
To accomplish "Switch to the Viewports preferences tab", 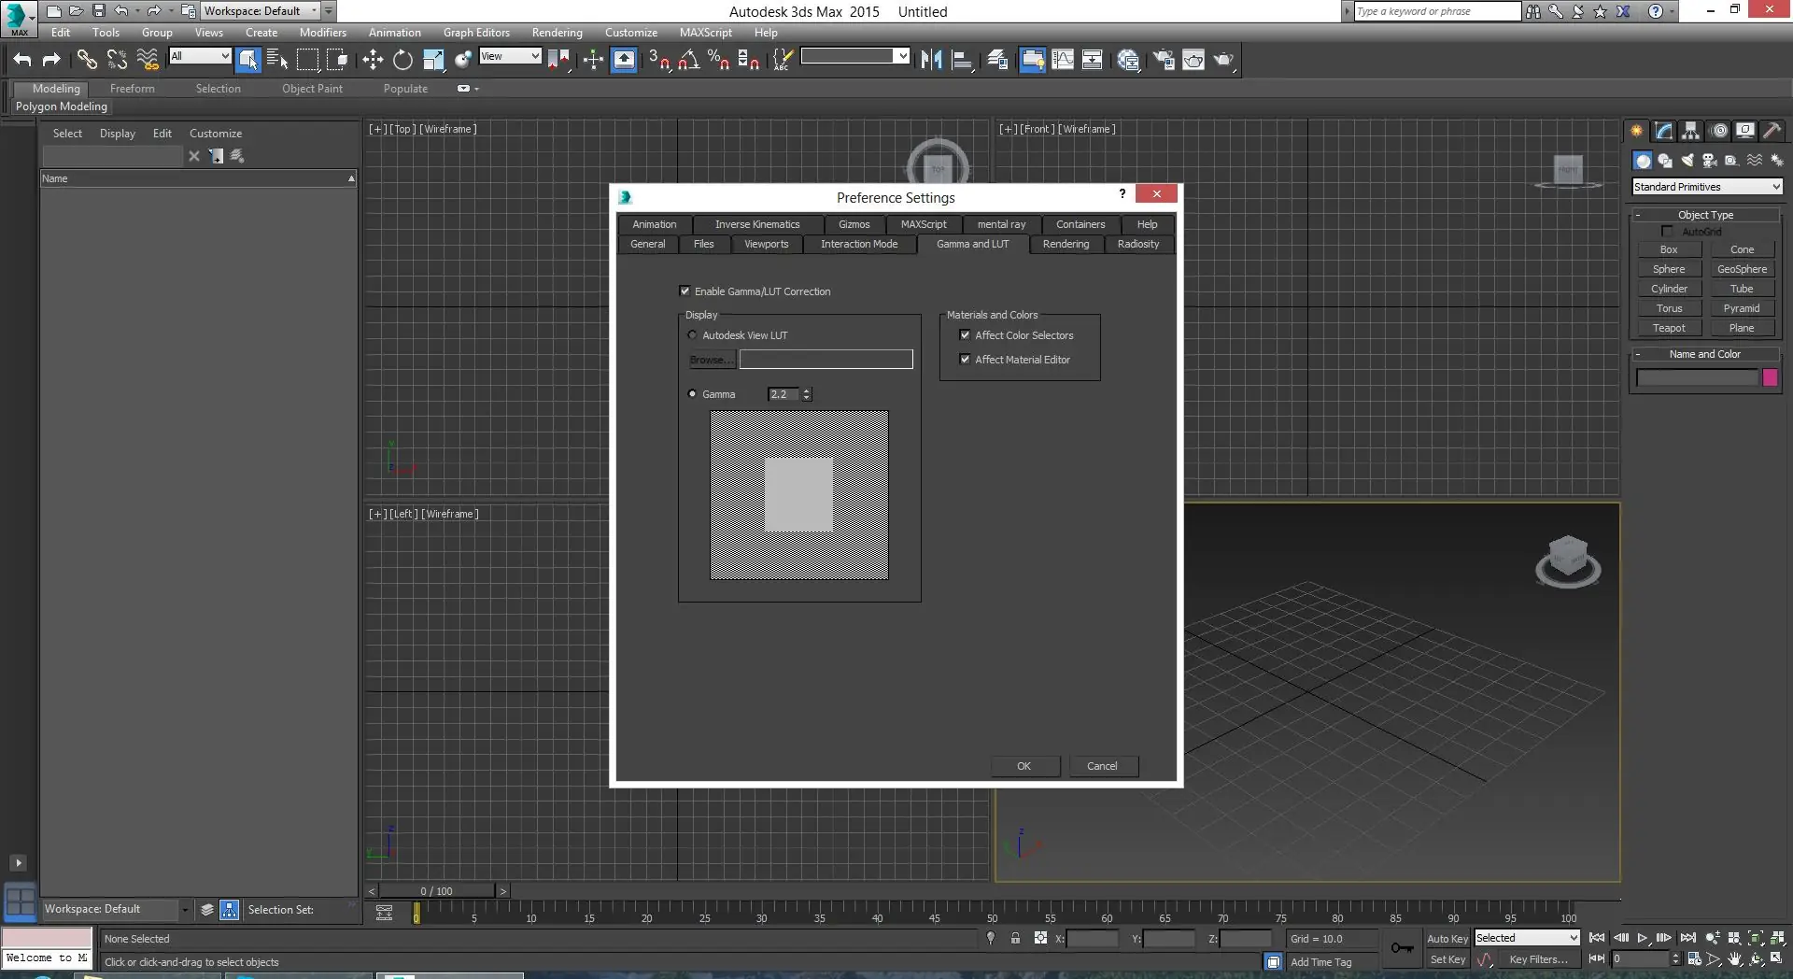I will [x=766, y=244].
